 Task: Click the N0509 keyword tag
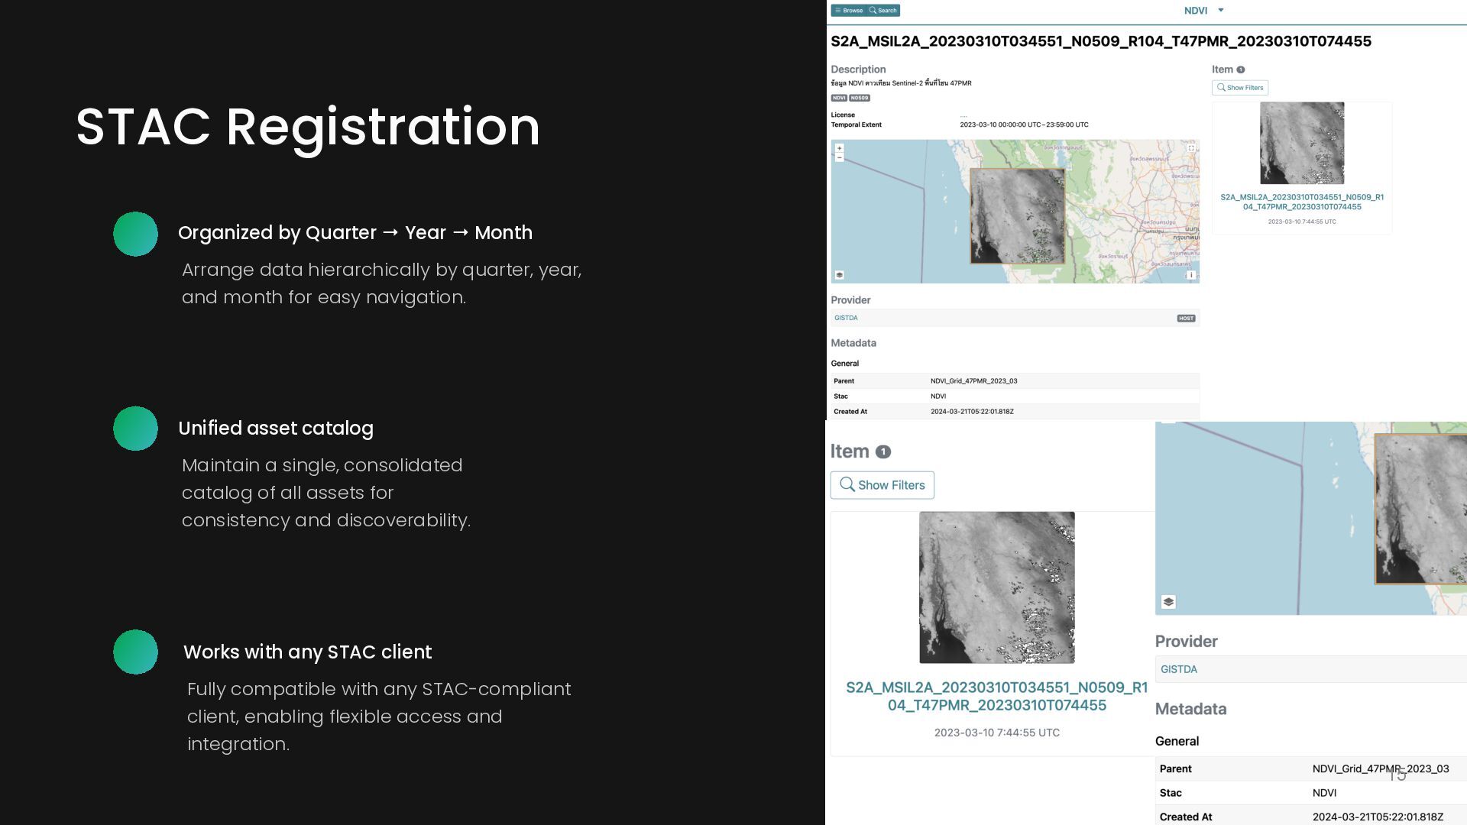tap(860, 98)
